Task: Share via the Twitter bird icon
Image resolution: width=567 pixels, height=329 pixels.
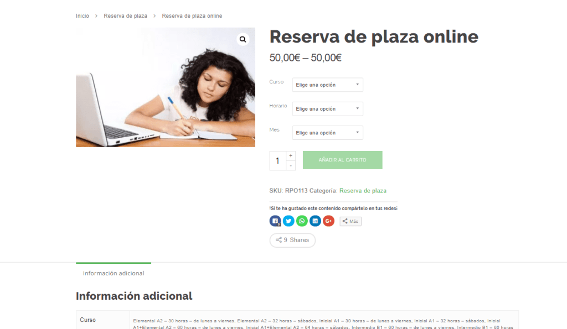Action: (288, 221)
